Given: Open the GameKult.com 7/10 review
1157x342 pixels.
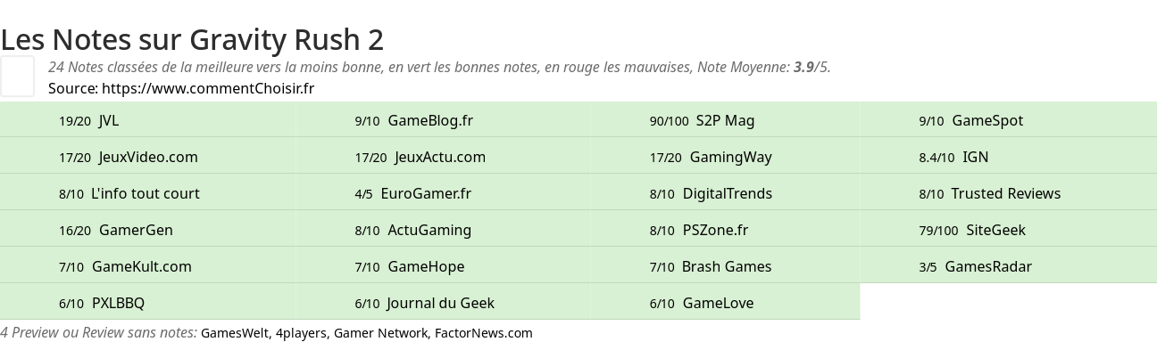Looking at the screenshot, I should pos(148,266).
